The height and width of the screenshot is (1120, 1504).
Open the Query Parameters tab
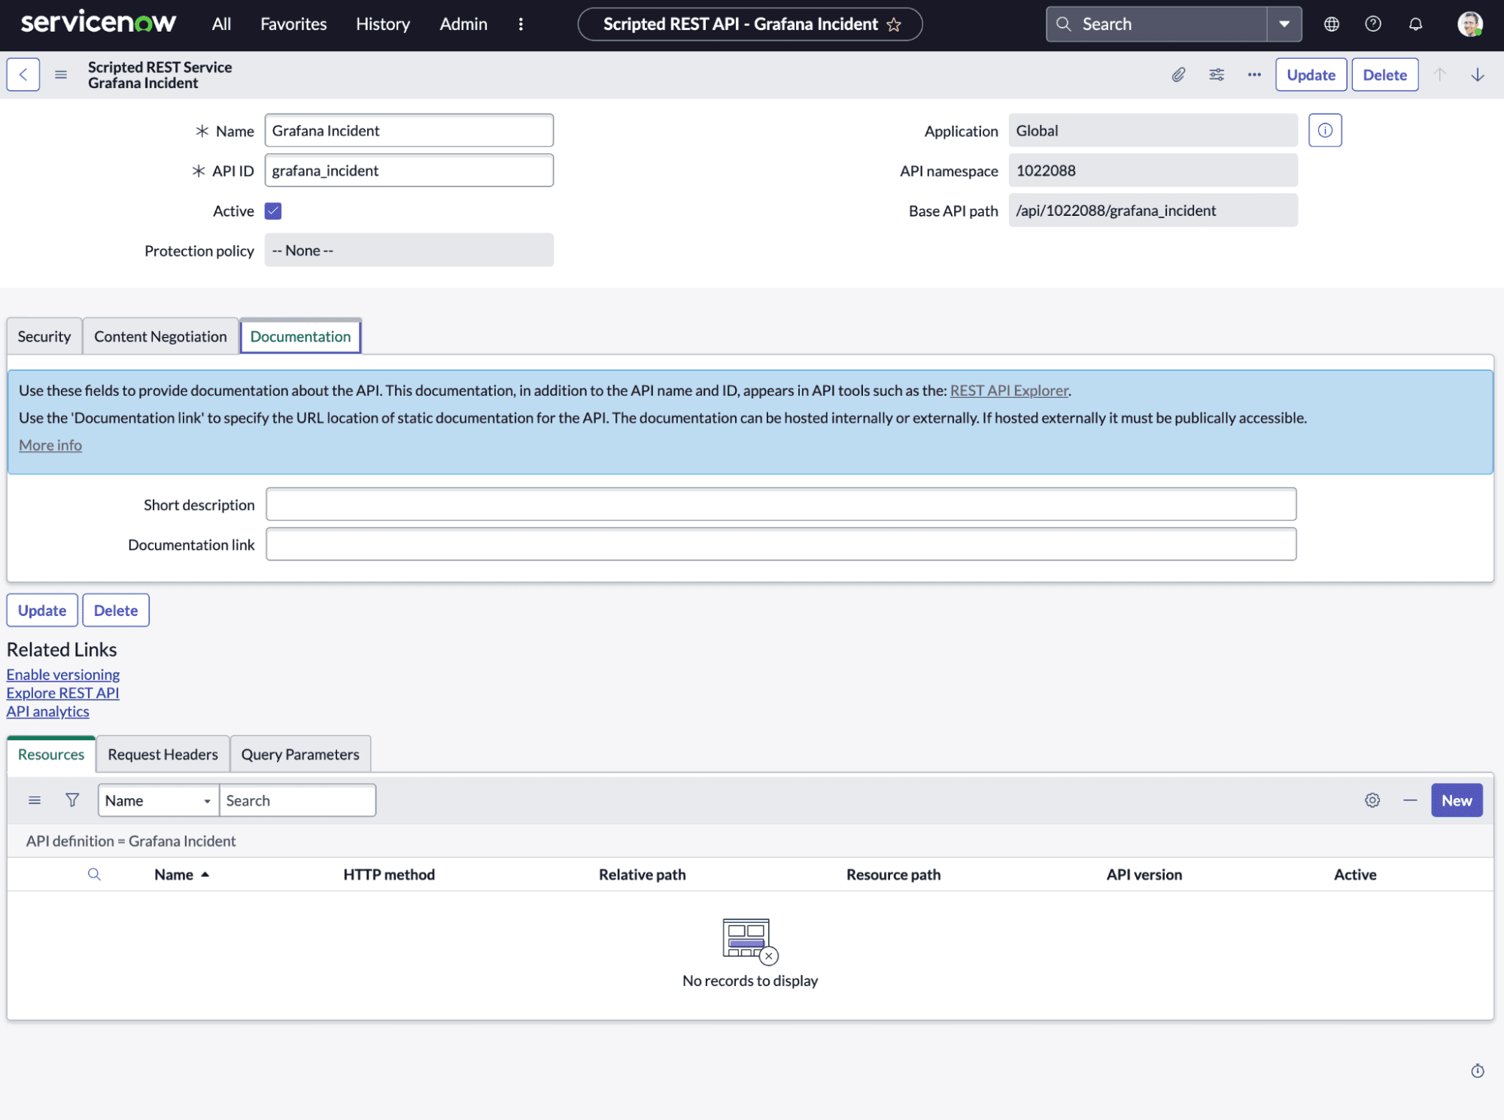299,754
